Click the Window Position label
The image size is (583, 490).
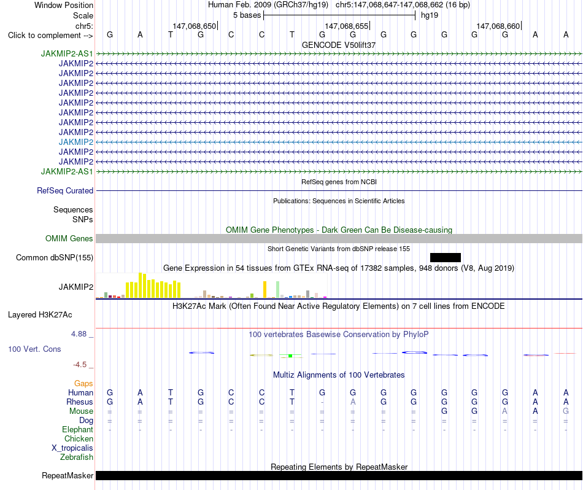pyautogui.click(x=64, y=5)
